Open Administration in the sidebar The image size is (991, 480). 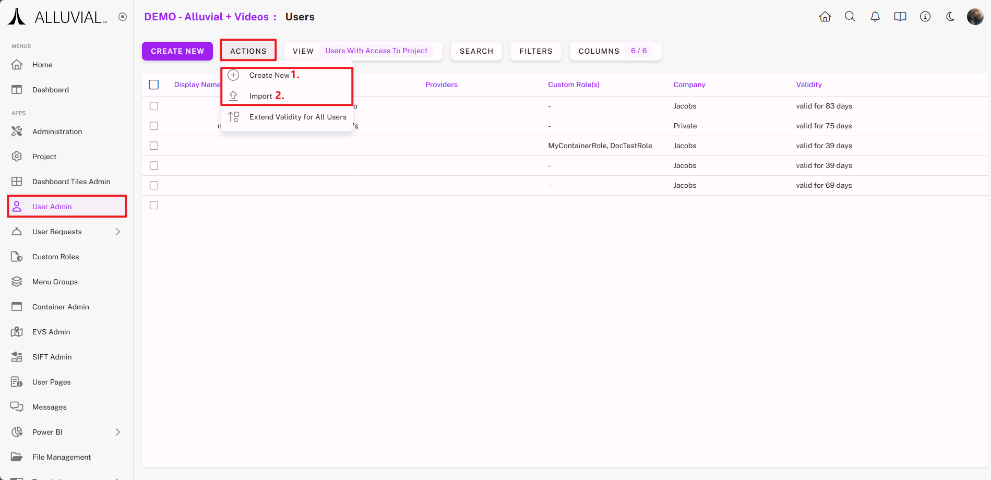(x=57, y=131)
